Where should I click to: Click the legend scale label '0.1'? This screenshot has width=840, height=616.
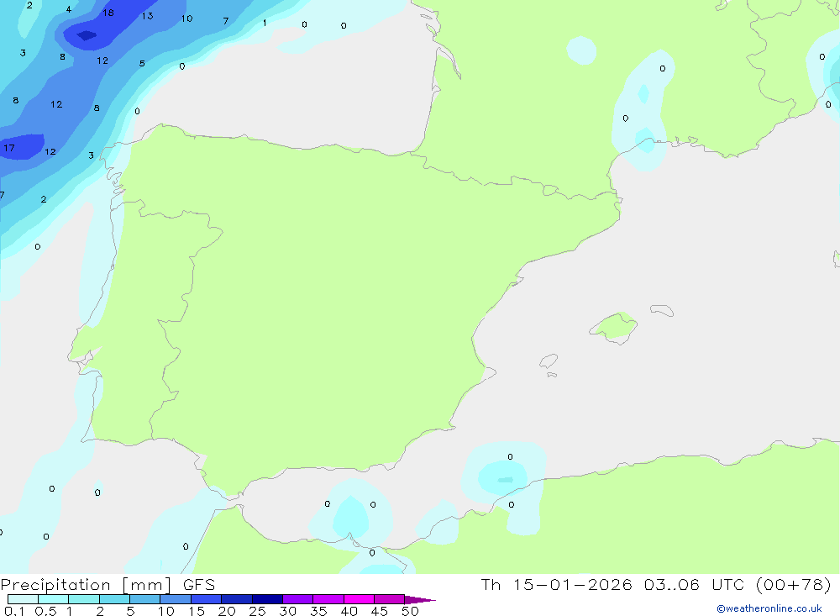pos(14,611)
